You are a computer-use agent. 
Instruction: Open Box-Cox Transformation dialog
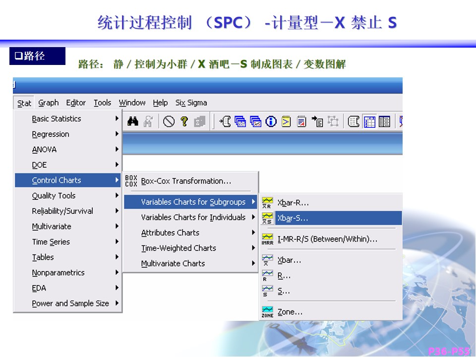tap(186, 181)
